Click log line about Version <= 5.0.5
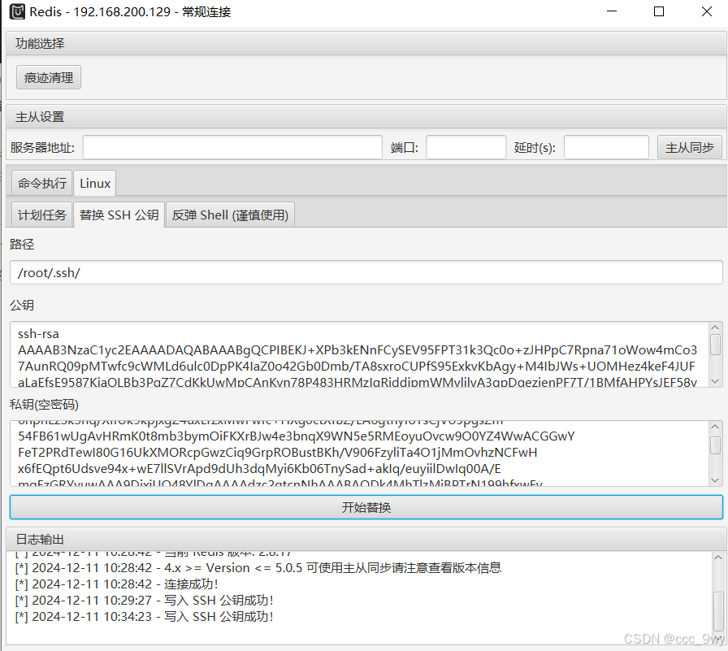 pyautogui.click(x=258, y=567)
